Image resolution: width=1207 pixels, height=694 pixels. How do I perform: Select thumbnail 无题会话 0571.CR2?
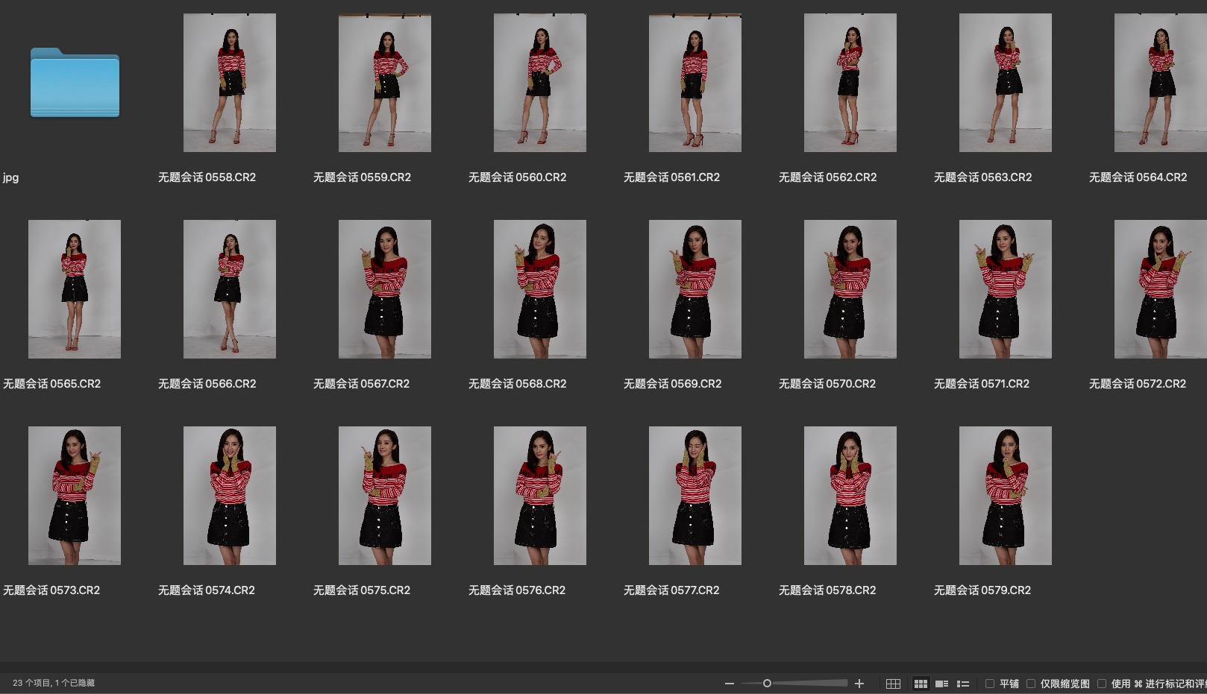click(1006, 289)
